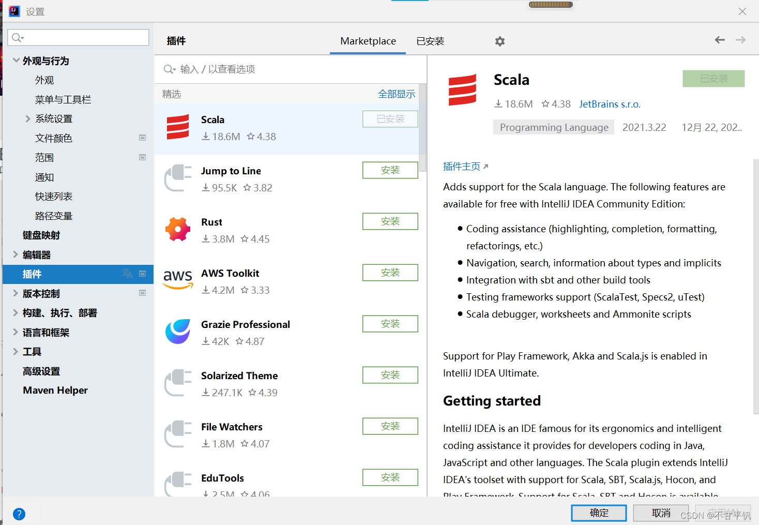Image resolution: width=759 pixels, height=525 pixels.
Task: Open the plugin settings gear menu
Action: (x=499, y=41)
